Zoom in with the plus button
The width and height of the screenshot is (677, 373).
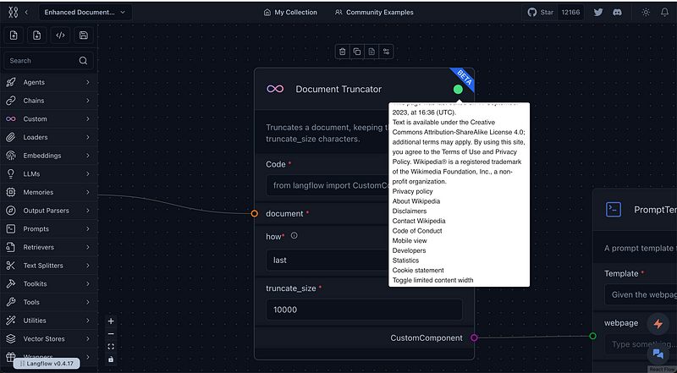(111, 321)
